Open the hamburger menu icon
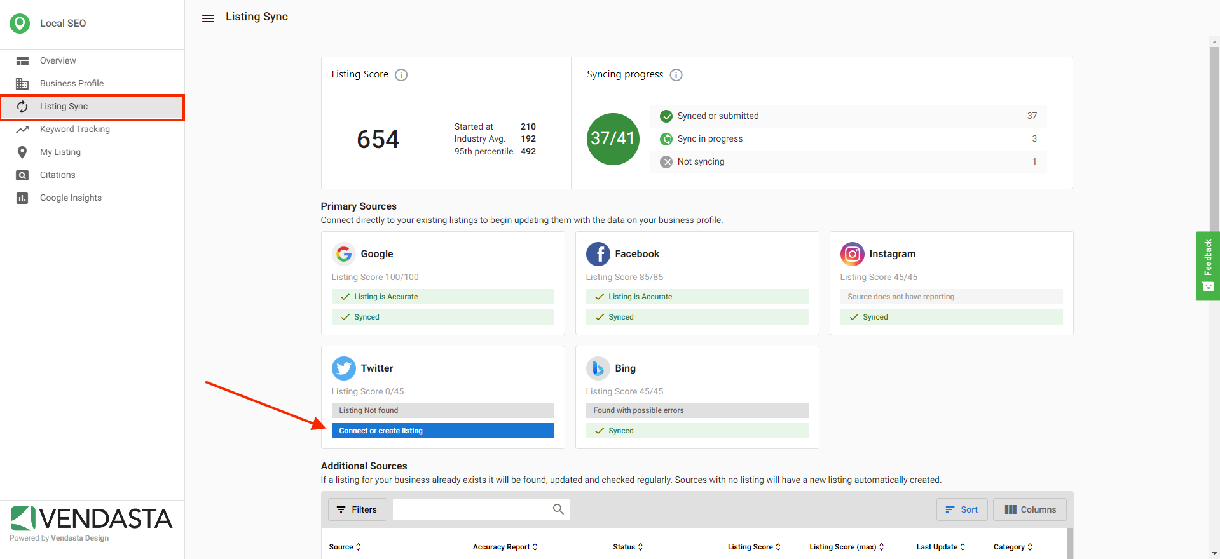The width and height of the screenshot is (1220, 559). point(208,18)
